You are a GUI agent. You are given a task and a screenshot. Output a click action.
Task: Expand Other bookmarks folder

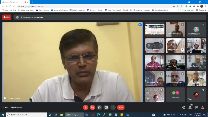coord(186,10)
